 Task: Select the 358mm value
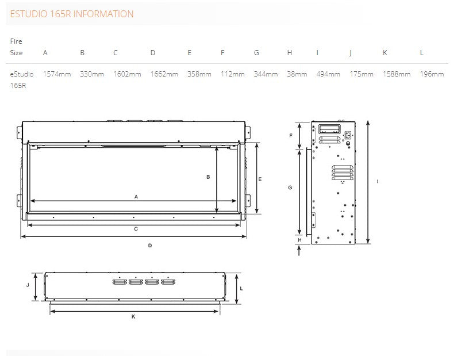[199, 74]
